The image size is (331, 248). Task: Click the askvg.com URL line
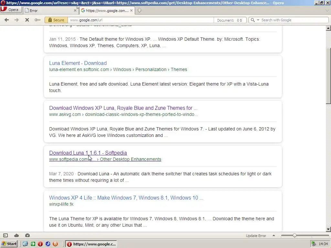click(x=123, y=115)
